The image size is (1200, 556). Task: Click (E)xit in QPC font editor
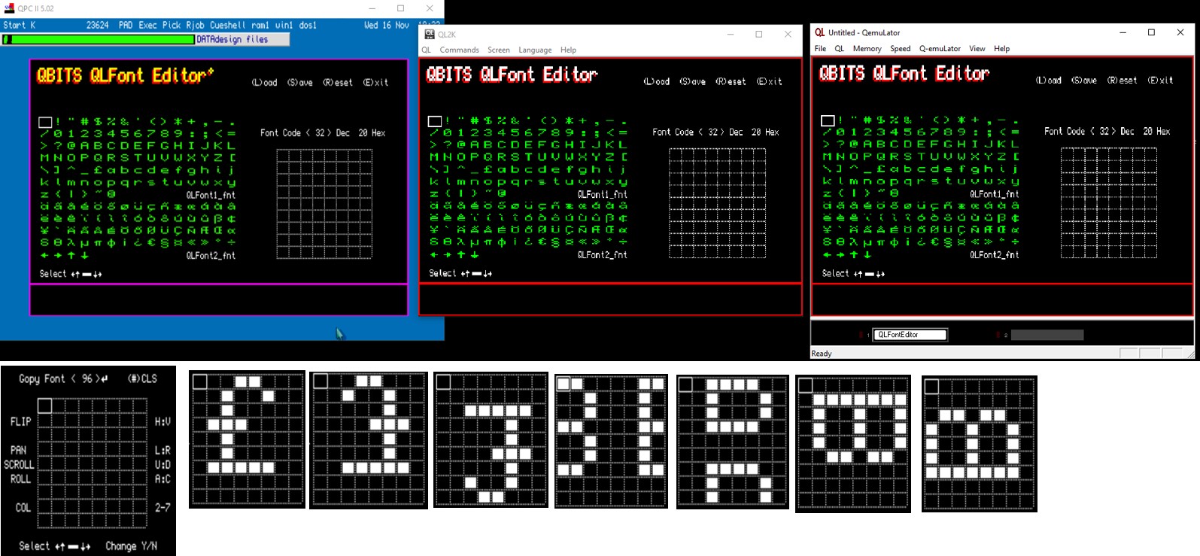(x=375, y=83)
